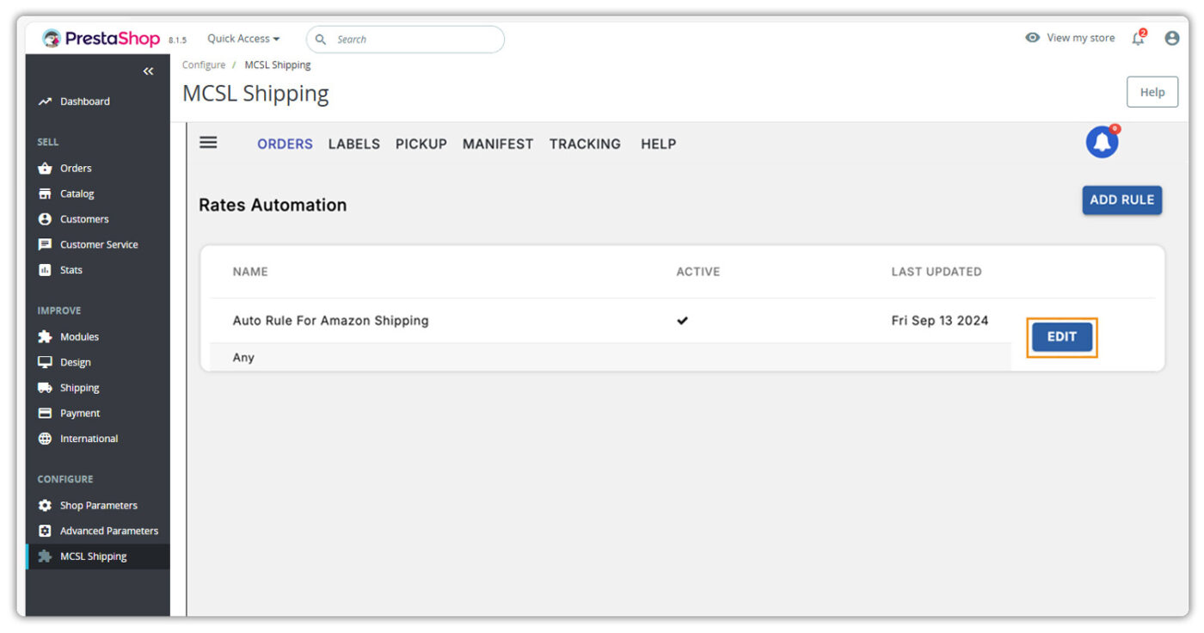The height and width of the screenshot is (633, 1204).
Task: Open the blue MCSL notification bell
Action: click(1103, 142)
